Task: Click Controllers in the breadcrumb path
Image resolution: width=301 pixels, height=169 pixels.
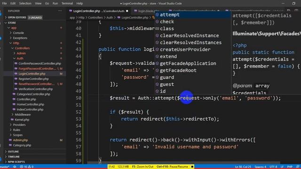Action: pyautogui.click(x=95, y=18)
